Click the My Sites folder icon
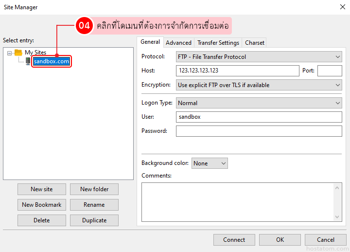Image resolution: width=350 pixels, height=252 pixels. 18,53
